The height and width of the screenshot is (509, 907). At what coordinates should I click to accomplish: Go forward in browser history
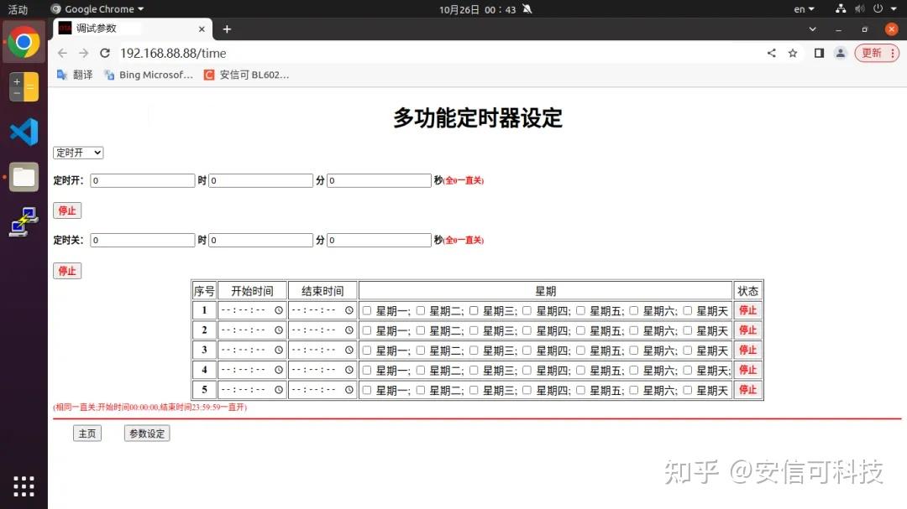pyautogui.click(x=84, y=53)
